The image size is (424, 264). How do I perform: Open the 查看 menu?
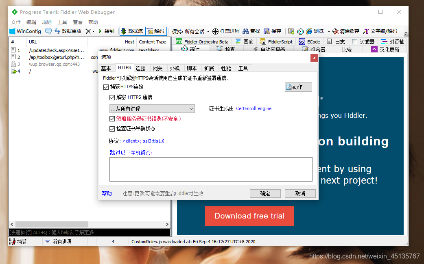click(x=78, y=22)
